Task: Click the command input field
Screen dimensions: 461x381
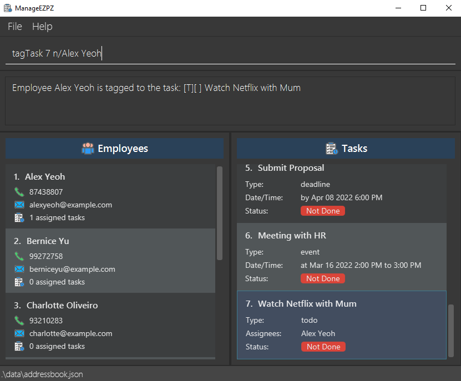Action: click(x=231, y=53)
